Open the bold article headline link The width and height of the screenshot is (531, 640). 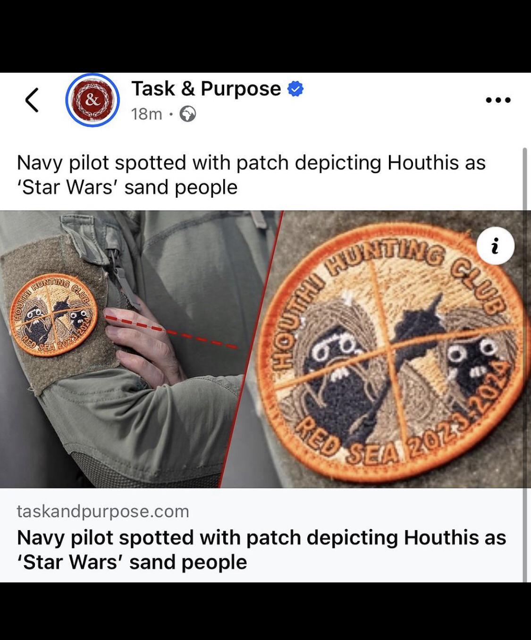(261, 549)
